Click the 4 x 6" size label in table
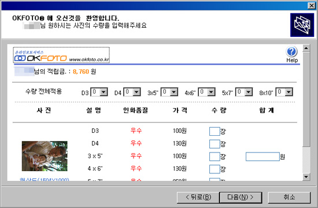Screen dimensions: 318x208 [x=95, y=169]
